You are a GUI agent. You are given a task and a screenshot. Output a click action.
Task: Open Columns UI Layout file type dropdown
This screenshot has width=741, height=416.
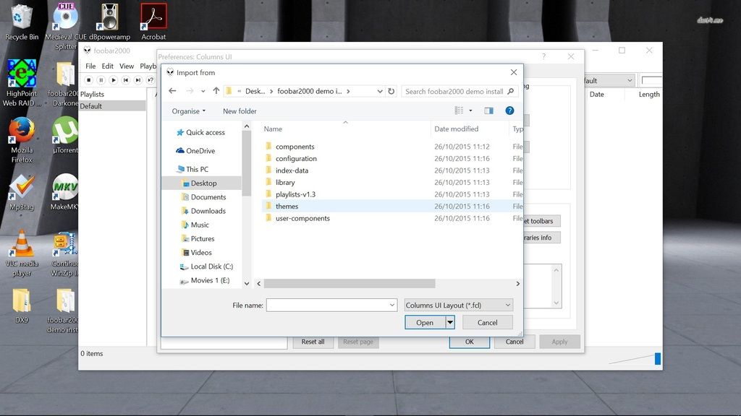tap(458, 305)
